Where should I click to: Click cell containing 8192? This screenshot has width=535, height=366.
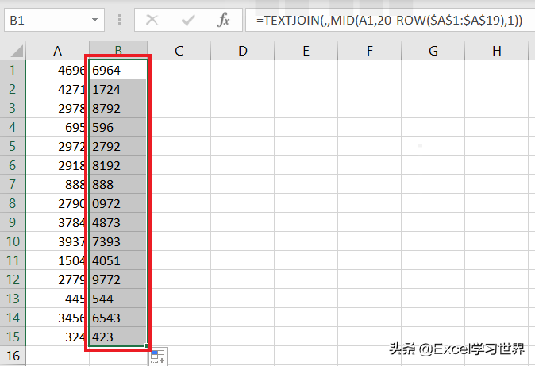point(118,165)
